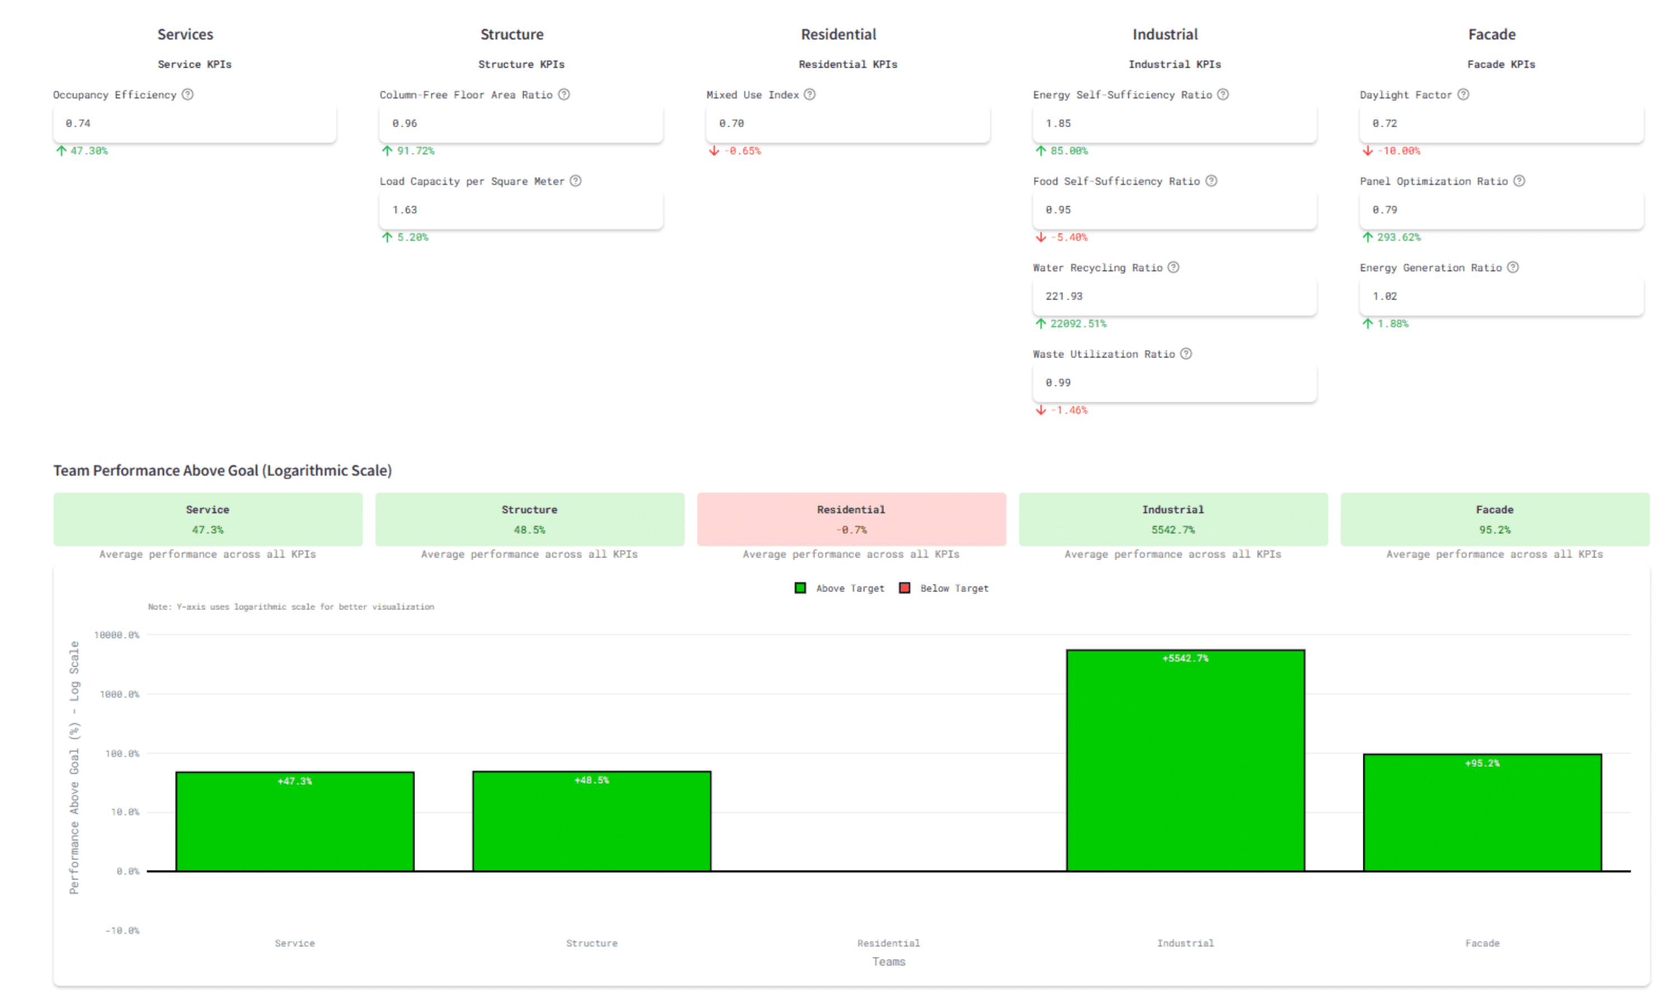The width and height of the screenshot is (1672, 1000).
Task: Click help icon beside Panel Optimization Ratio
Action: click(1519, 180)
